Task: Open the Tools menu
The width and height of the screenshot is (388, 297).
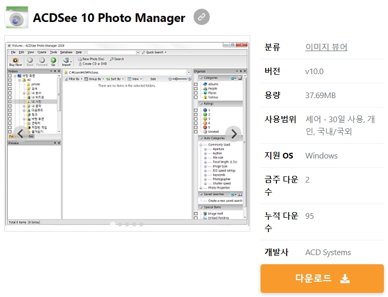Action: point(53,52)
